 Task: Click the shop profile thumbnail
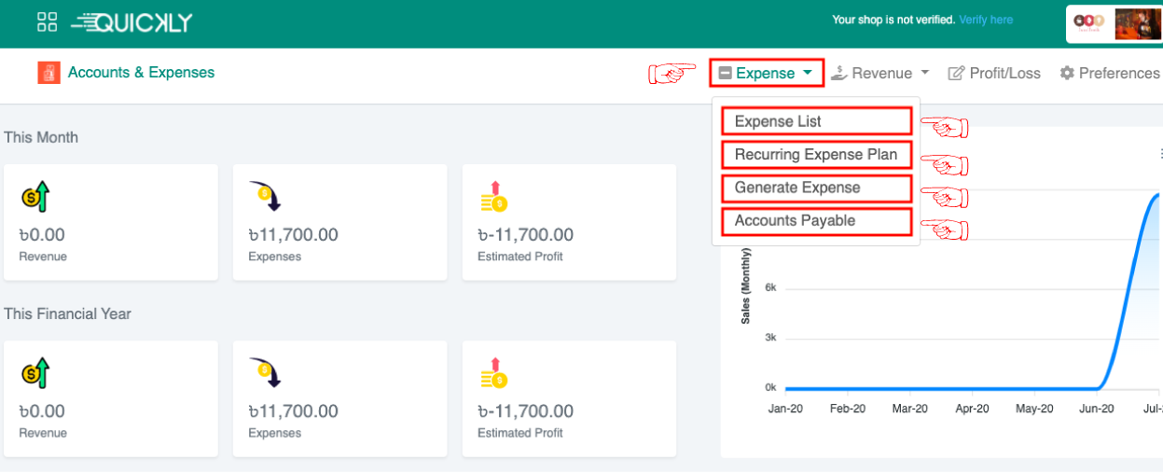(x=1137, y=24)
